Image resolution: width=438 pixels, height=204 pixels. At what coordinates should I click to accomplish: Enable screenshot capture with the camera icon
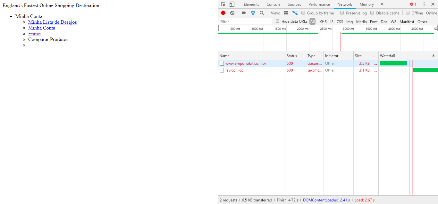[244, 13]
